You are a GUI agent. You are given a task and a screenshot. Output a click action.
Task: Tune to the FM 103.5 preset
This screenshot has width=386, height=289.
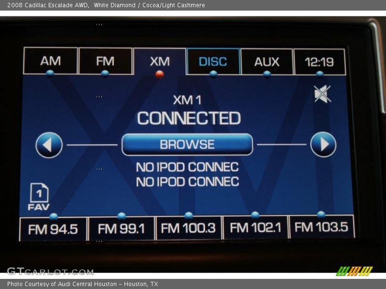321,227
